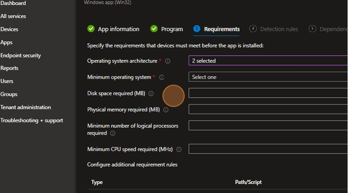Switch to the Program tab
This screenshot has height=193, width=348.
click(172, 29)
